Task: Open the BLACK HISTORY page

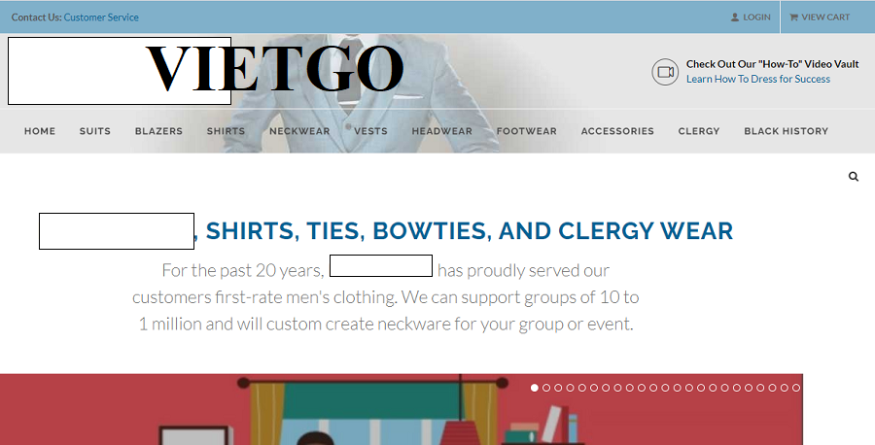Action: 786,131
